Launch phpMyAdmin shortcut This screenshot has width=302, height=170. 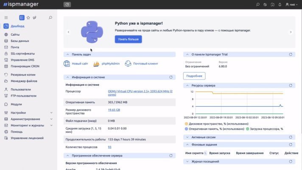(106, 64)
